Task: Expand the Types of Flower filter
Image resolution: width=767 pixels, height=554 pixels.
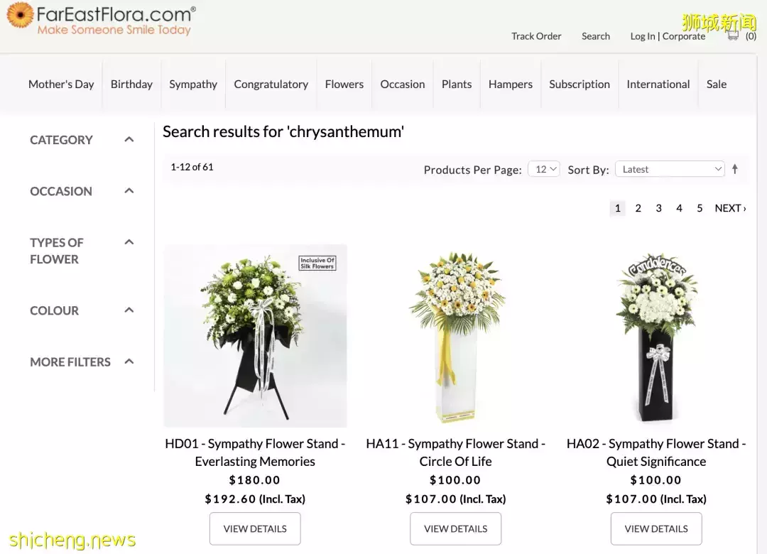Action: pos(129,243)
